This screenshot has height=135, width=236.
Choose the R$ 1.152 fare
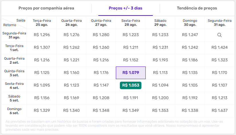click(x=130, y=60)
